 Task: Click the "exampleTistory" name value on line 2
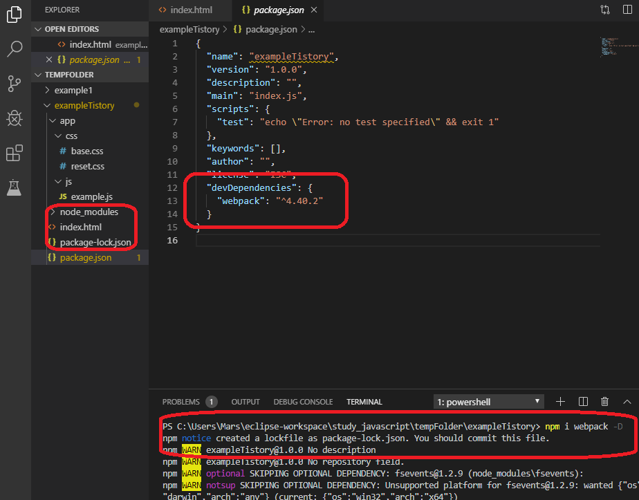291,56
